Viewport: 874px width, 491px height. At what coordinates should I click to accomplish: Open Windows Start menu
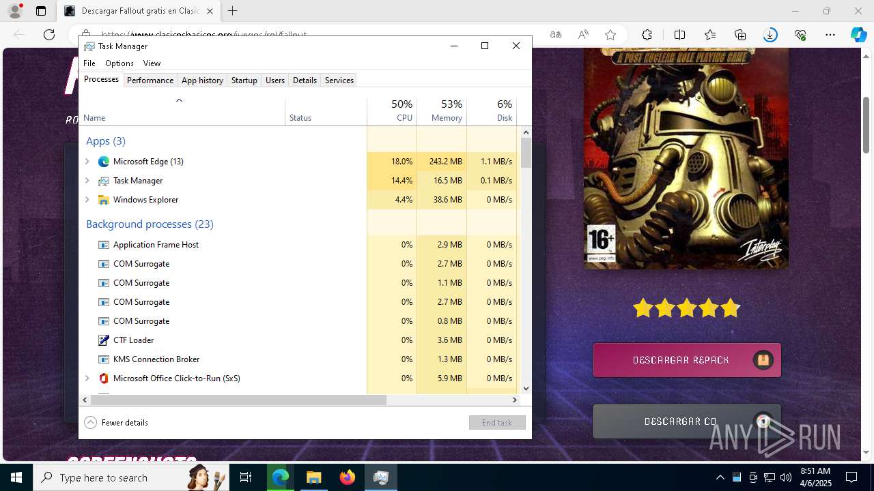16,477
